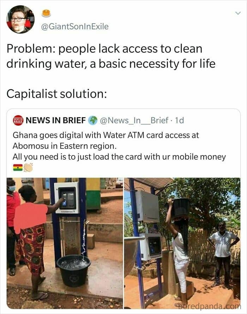Screen dimensions: 247x314
Task: Click the 1d timestamp on quoted tweet
Action: point(180,121)
